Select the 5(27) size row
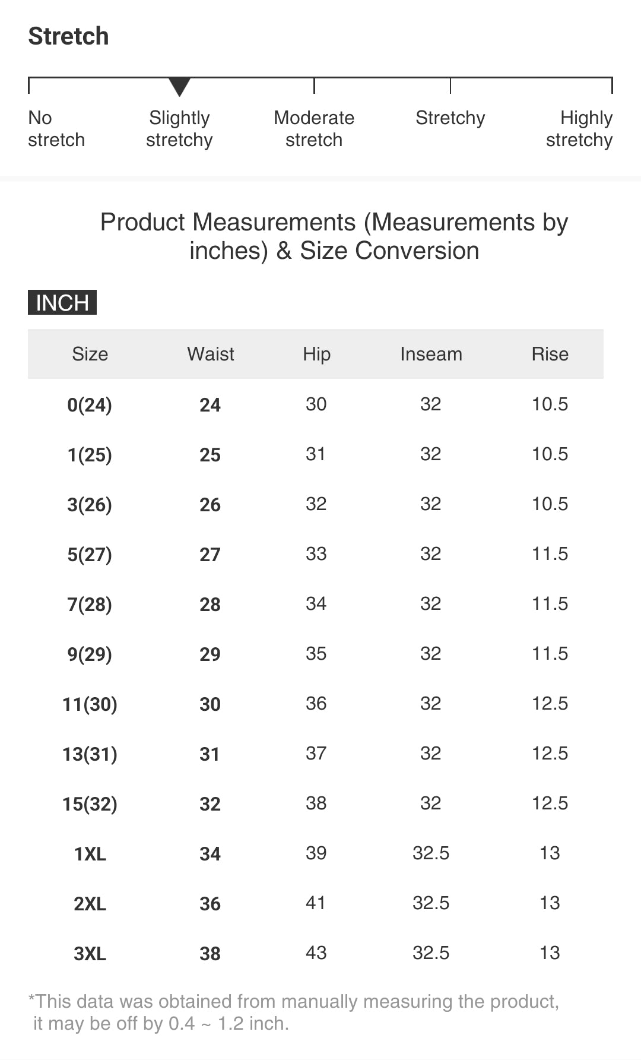 pyautogui.click(x=90, y=555)
